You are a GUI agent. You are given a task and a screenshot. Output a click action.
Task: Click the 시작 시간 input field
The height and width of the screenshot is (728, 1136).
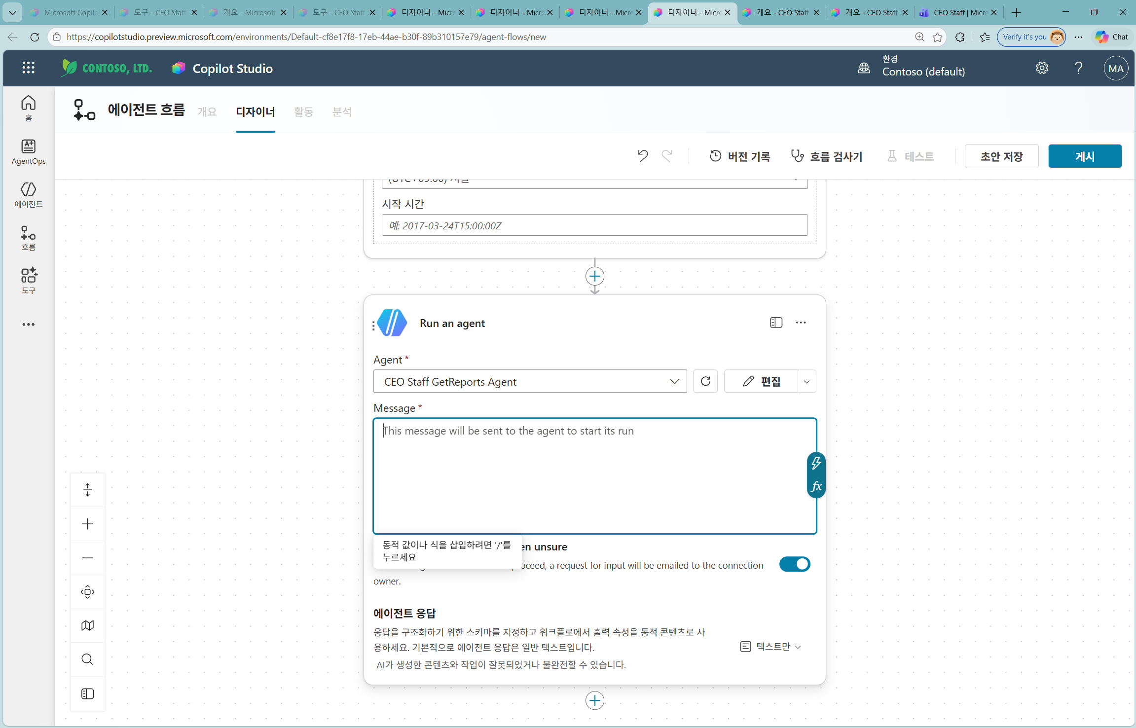click(x=595, y=225)
